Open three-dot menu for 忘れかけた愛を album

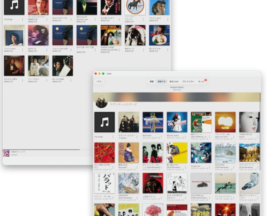pos(22,80)
